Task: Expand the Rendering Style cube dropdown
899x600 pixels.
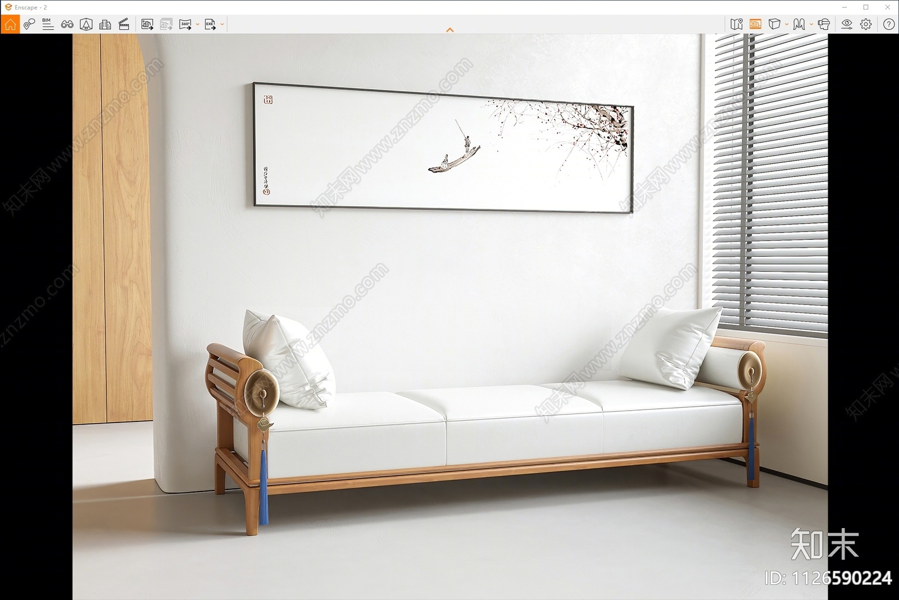Action: point(787,24)
